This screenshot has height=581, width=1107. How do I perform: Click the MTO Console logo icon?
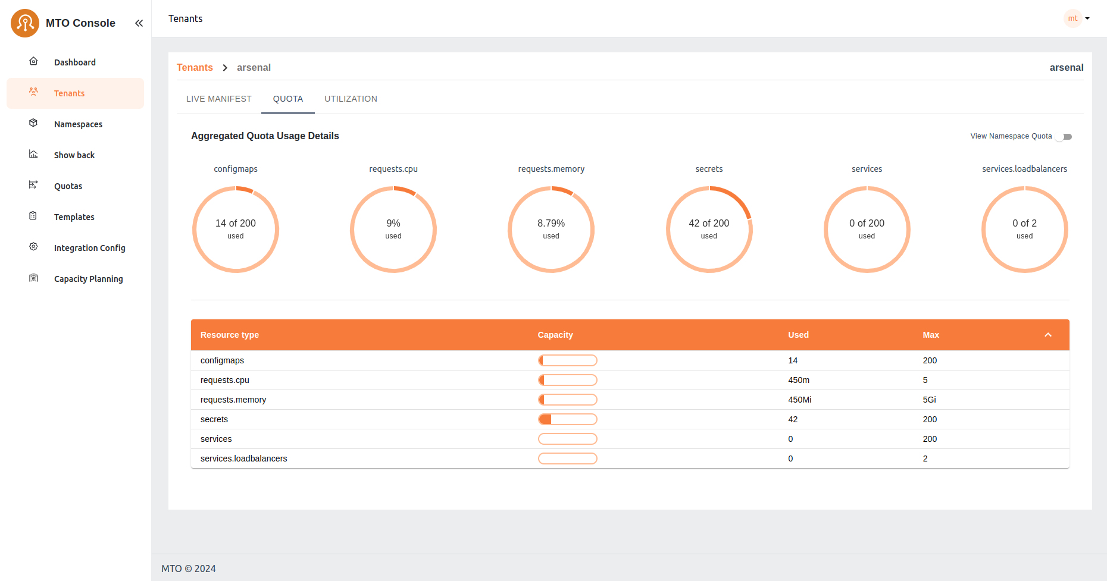click(25, 23)
